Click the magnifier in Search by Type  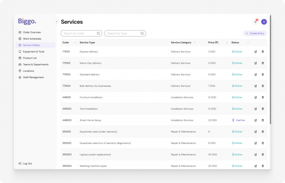click(x=142, y=33)
